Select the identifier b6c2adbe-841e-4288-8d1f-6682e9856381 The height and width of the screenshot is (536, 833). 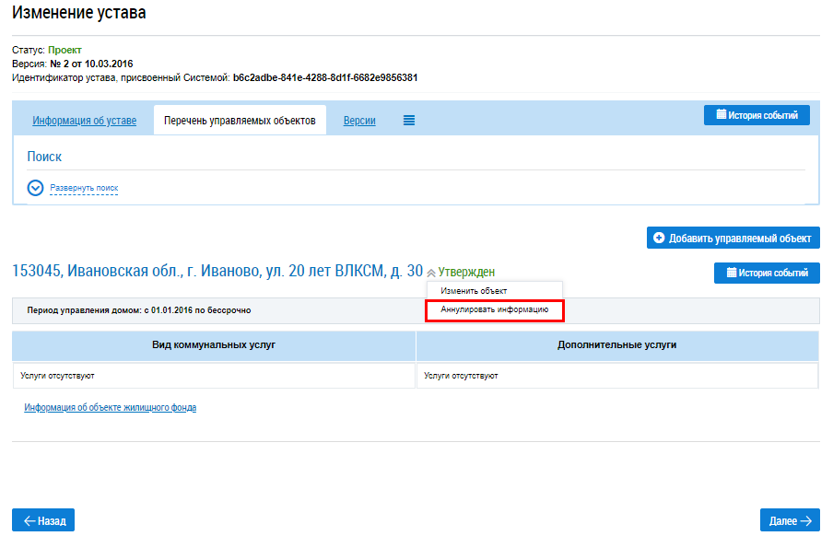(325, 77)
